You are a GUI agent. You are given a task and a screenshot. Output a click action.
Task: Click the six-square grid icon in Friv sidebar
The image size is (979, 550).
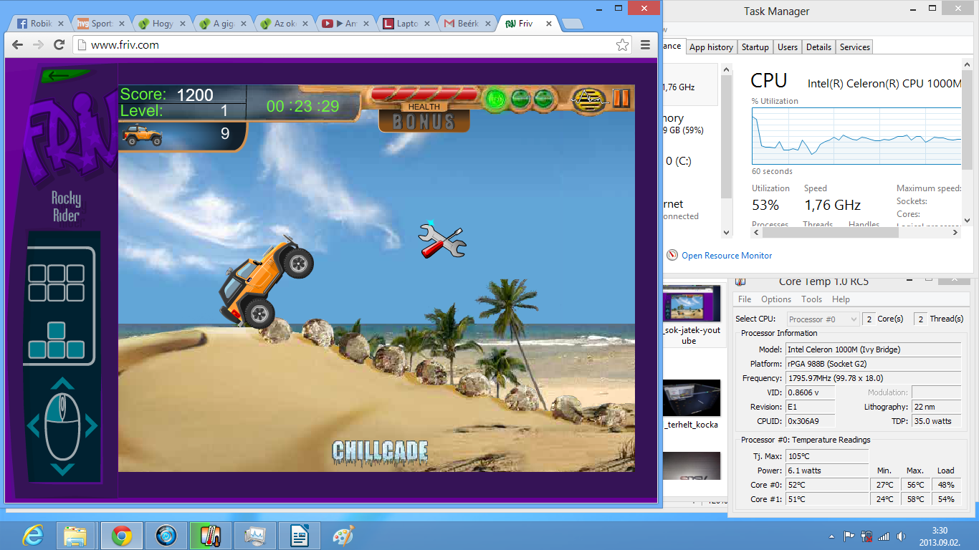[56, 282]
